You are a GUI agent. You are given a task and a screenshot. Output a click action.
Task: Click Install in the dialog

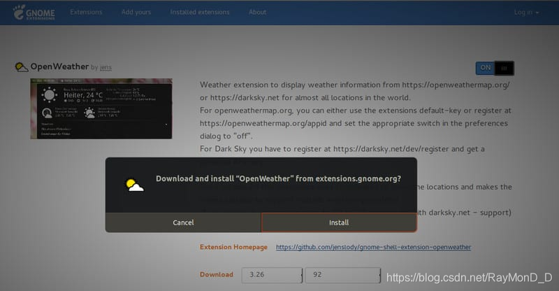coord(339,222)
